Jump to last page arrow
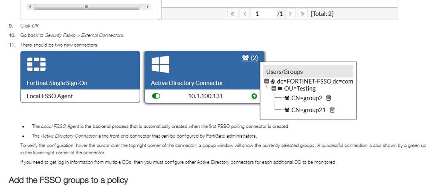The image size is (426, 186). (303, 14)
